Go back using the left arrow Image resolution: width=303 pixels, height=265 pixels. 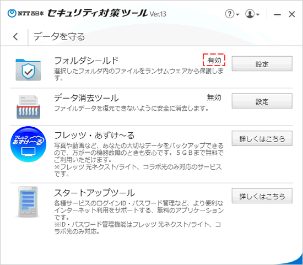coord(15,36)
